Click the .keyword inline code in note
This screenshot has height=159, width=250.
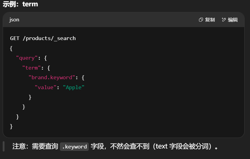(x=74, y=147)
